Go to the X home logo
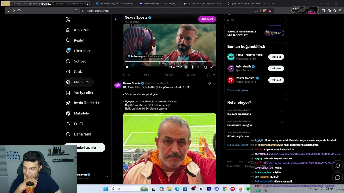 [x=68, y=20]
